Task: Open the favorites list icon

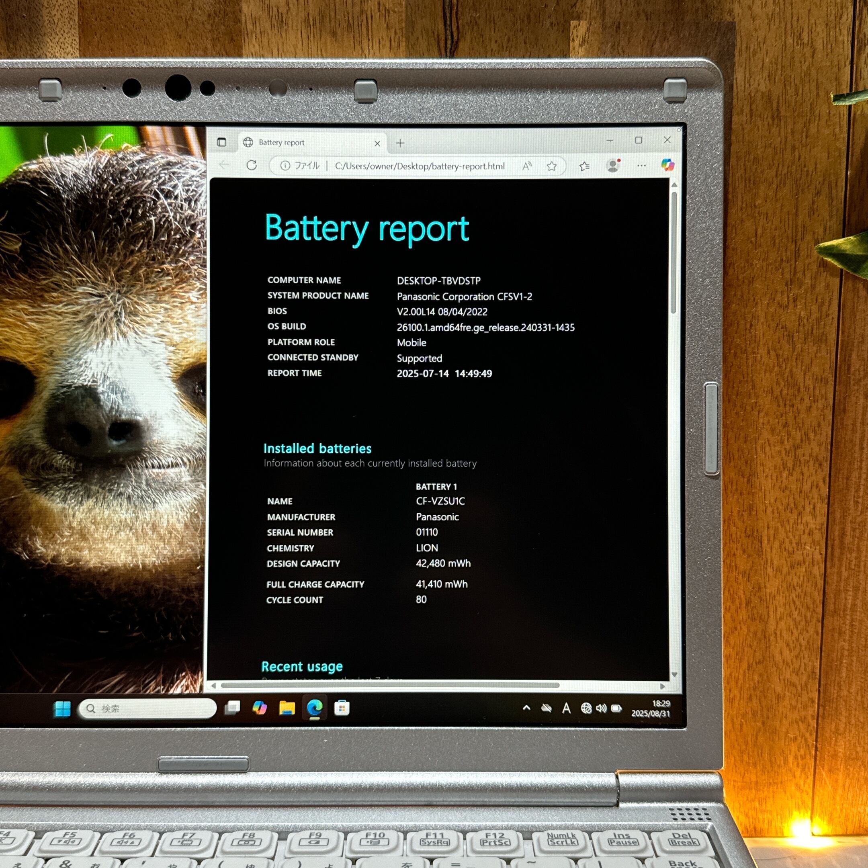Action: 584,166
